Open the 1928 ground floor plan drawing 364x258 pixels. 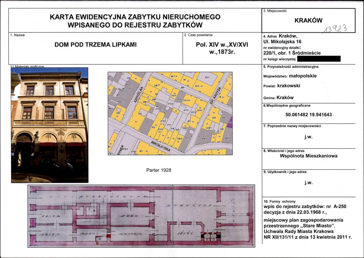click(141, 216)
